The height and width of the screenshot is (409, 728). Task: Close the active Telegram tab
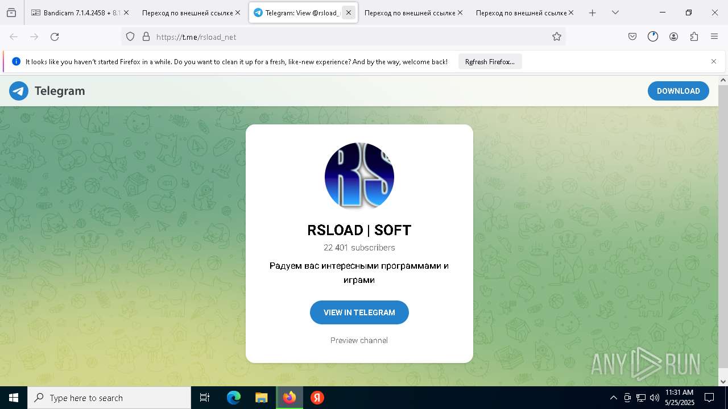[x=349, y=12]
